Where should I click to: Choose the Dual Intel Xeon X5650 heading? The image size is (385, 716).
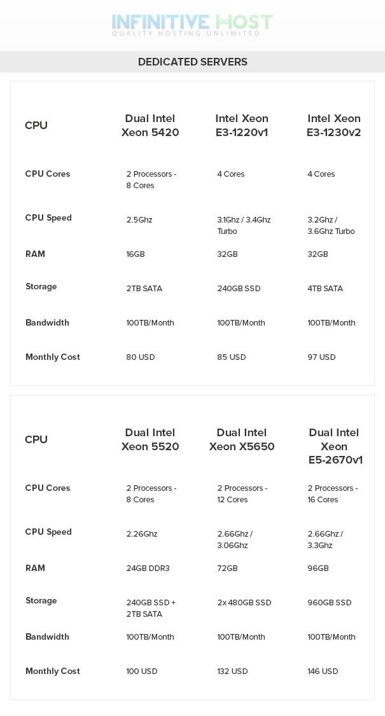pos(242,439)
